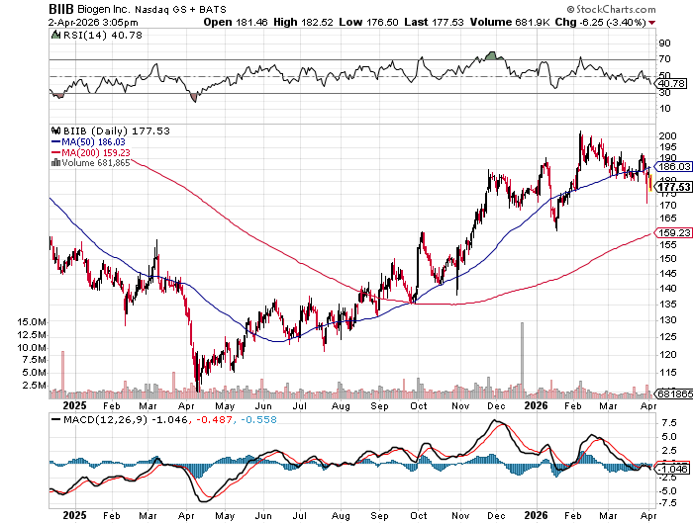Click the black MACD legend line marker
693x524 pixels.
[55, 420]
